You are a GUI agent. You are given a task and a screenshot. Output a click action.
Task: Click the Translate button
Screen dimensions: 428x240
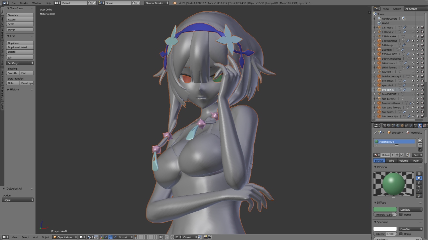[x=20, y=15]
